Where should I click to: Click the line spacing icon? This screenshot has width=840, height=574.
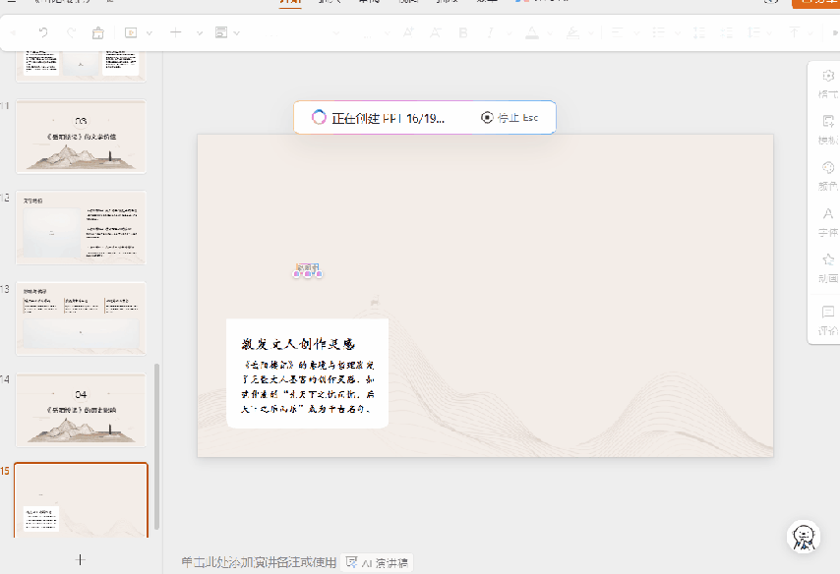point(754,32)
